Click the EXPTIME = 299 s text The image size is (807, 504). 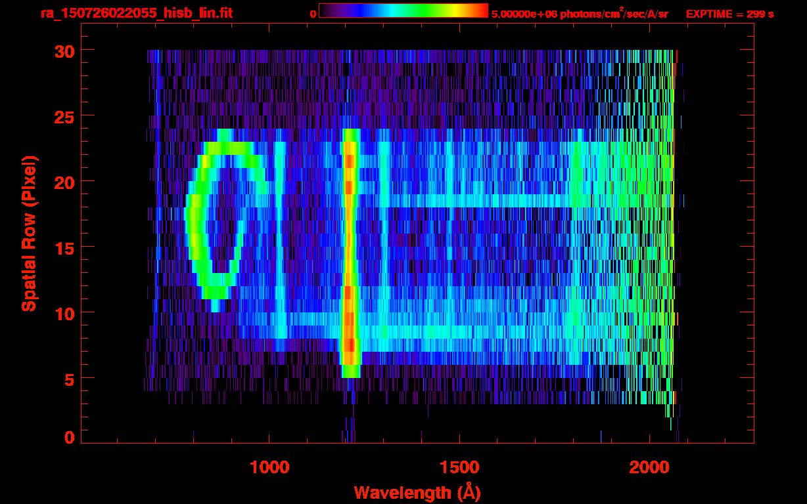click(x=729, y=14)
